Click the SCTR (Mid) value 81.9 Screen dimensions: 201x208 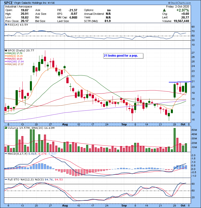[x=108, y=21]
